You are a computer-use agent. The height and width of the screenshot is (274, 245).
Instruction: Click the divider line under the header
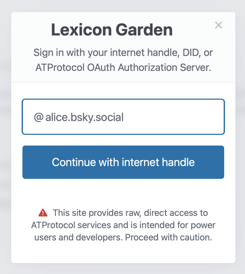click(x=123, y=82)
